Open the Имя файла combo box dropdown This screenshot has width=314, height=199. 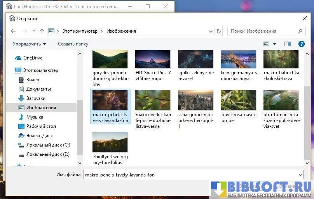300,175
